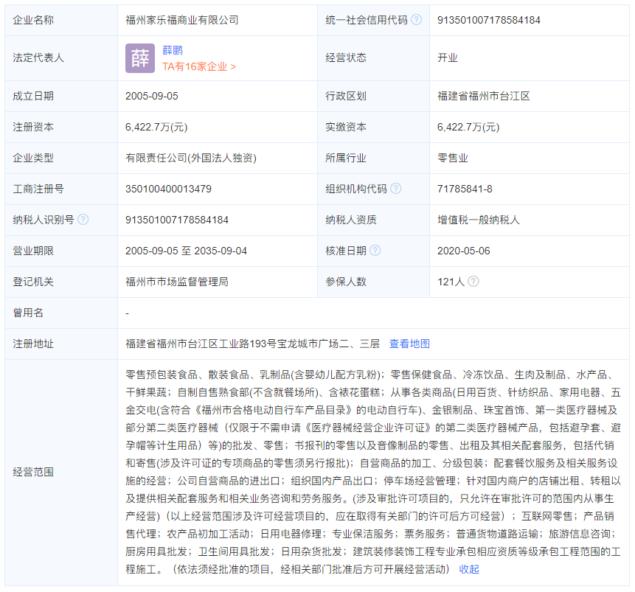Click the 曾用名 label cell
Viewport: 635px width, 592px height.
pyautogui.click(x=61, y=313)
